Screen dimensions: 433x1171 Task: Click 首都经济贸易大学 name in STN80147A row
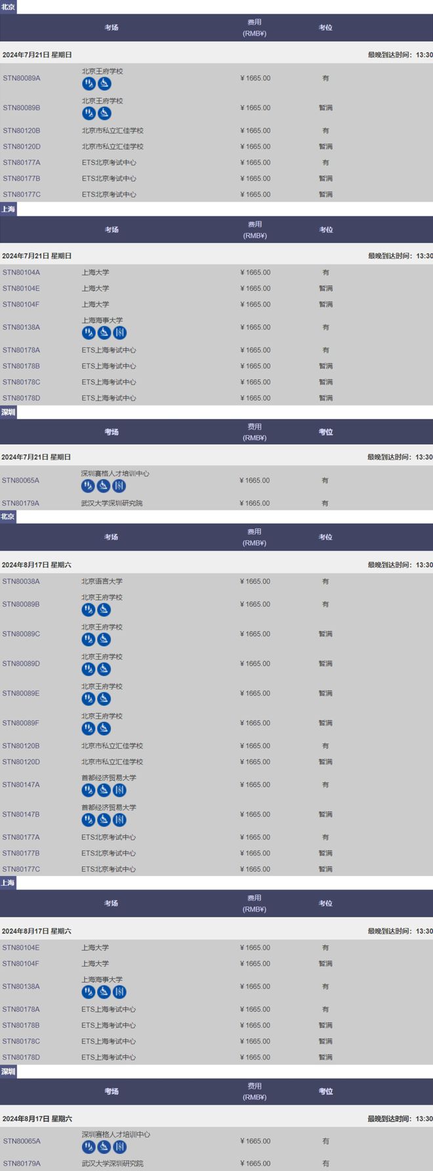point(109,778)
